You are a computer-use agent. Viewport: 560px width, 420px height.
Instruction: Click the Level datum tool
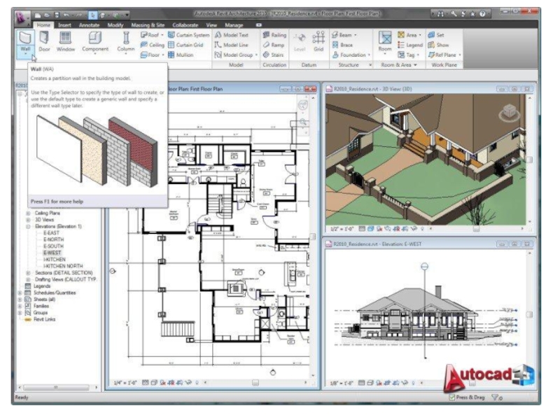coord(300,42)
